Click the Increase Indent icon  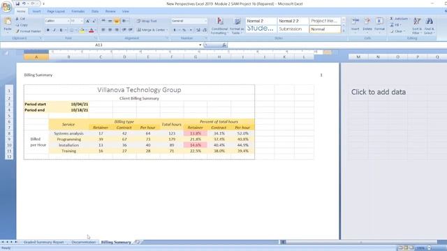[x=131, y=30]
